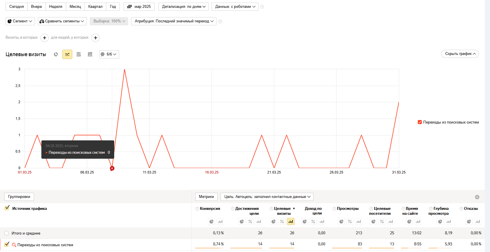Open table settings gear icon

pyautogui.click(x=477, y=197)
